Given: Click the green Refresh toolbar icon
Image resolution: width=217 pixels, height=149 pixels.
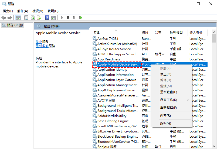Looking at the screenshot, I should click(33, 18).
